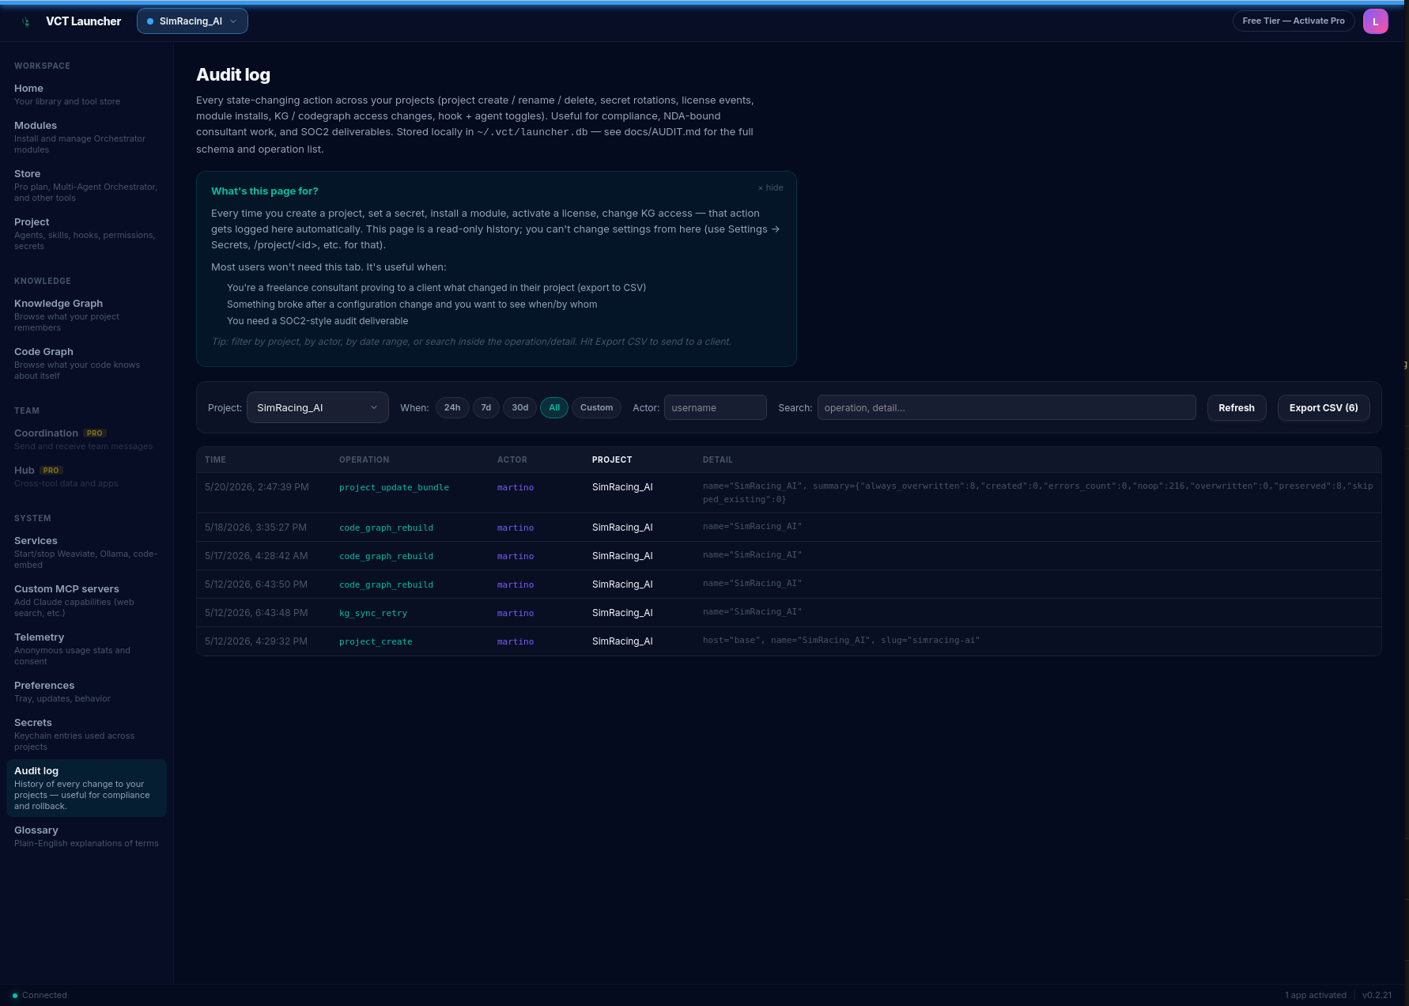Expand the Project filter dropdown

(317, 407)
